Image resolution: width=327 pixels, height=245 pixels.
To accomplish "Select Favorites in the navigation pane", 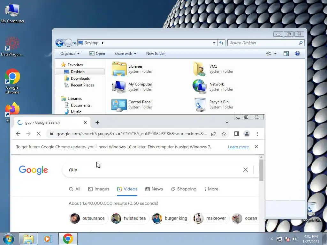I will 72,65.
